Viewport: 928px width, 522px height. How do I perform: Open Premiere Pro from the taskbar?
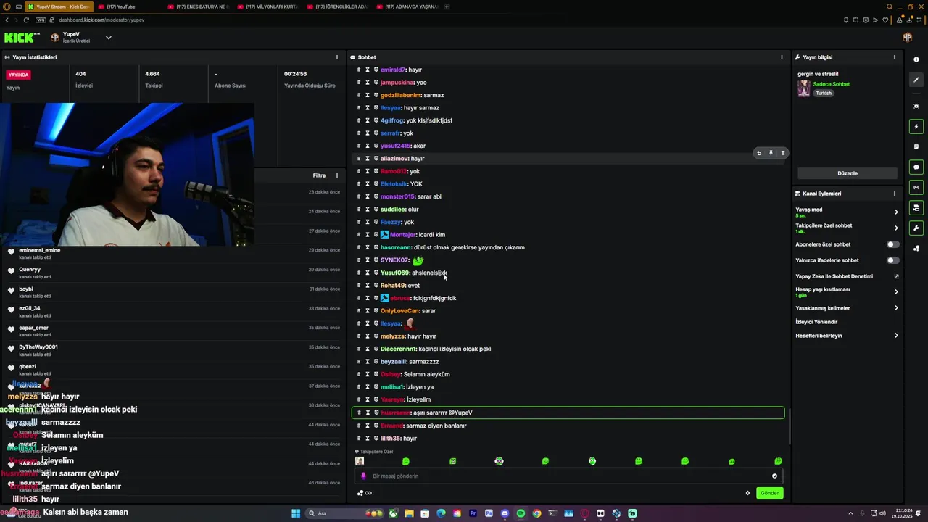pyautogui.click(x=473, y=513)
